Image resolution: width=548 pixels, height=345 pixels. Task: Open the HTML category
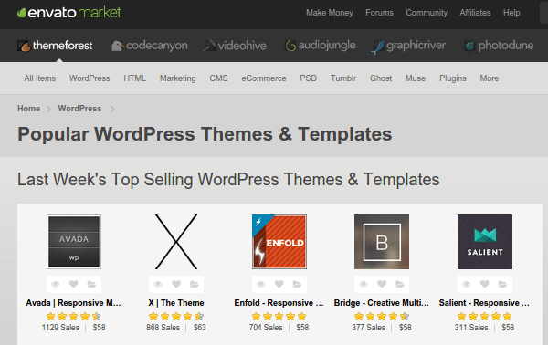pyautogui.click(x=134, y=78)
